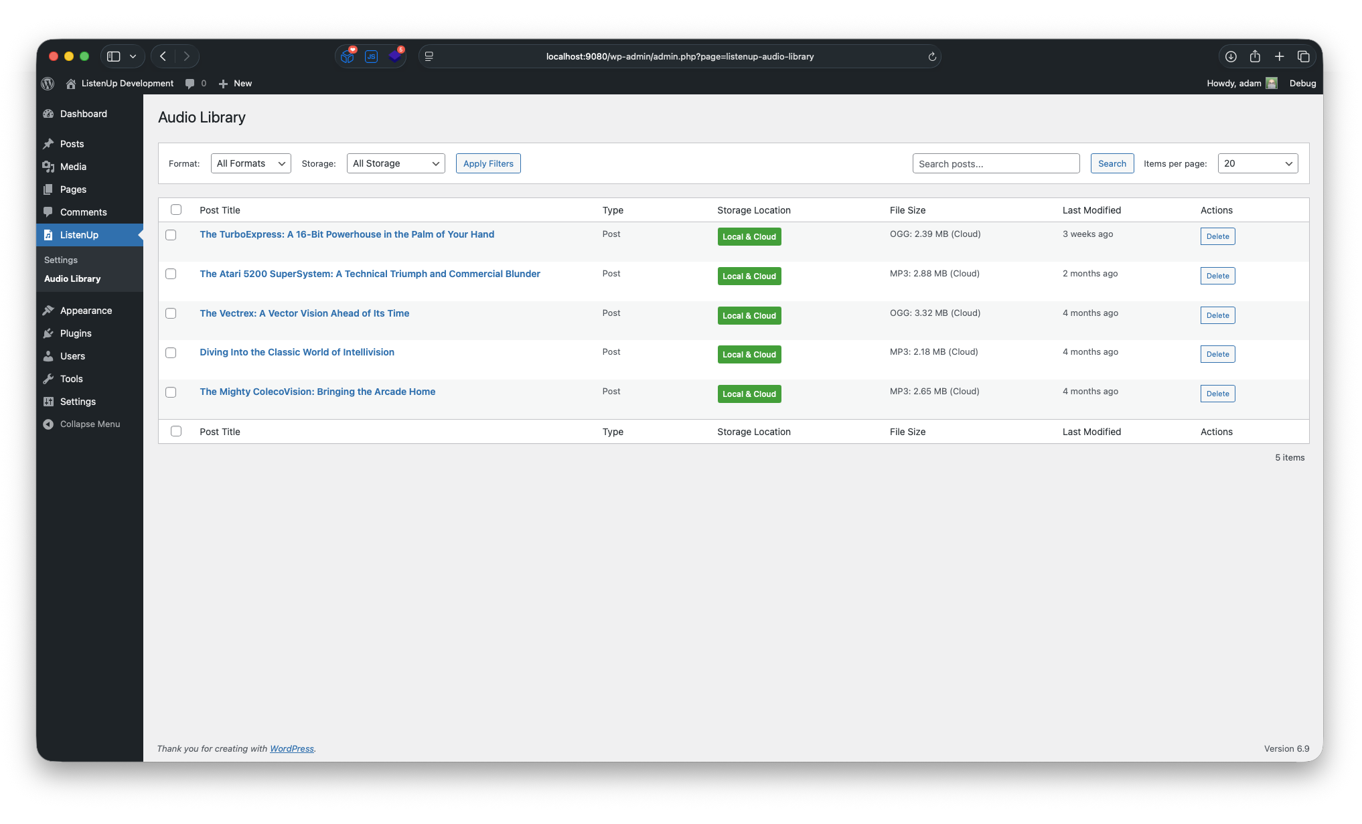Select the Plugins sidebar icon

coord(48,333)
